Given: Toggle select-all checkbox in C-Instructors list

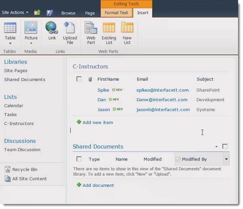Looking at the screenshot, I should pyautogui.click(x=79, y=79).
